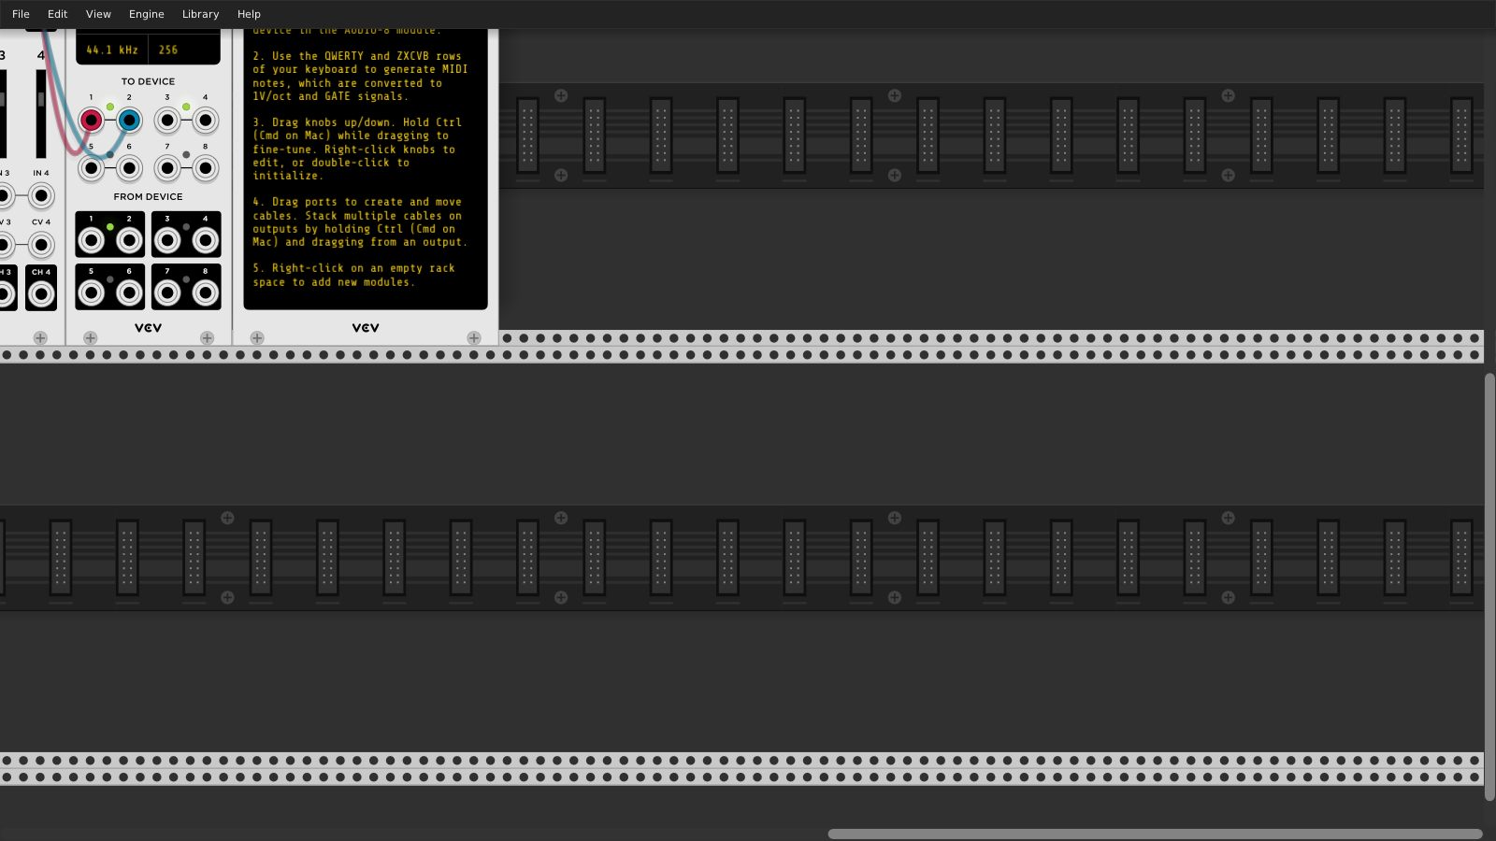The height and width of the screenshot is (841, 1496).
Task: Click the From Device output port 4
Action: click(206, 240)
